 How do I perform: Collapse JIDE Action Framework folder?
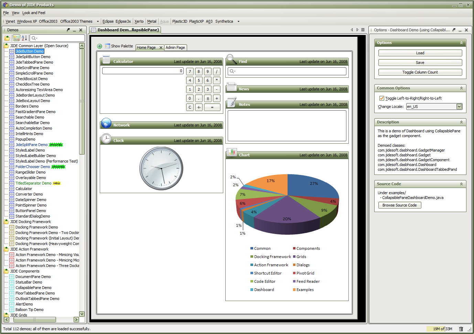click(6, 249)
